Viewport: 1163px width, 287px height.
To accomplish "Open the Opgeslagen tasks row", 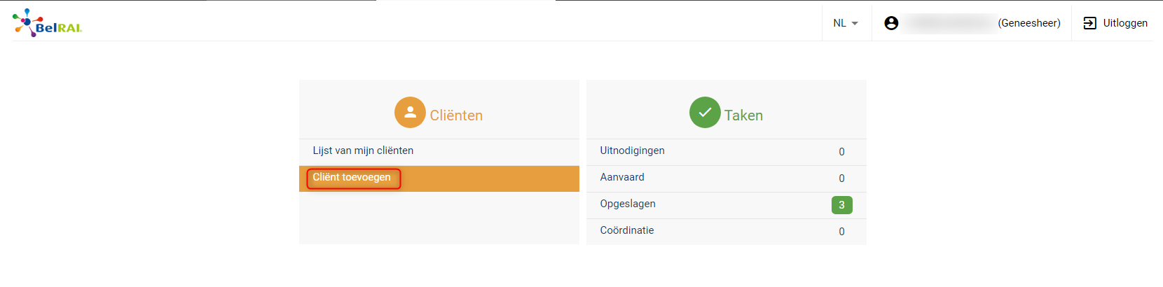I will (727, 205).
